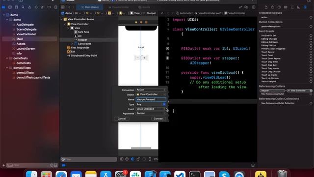
Task: Click the stepper plus button on canvas
Action: pos(144,58)
